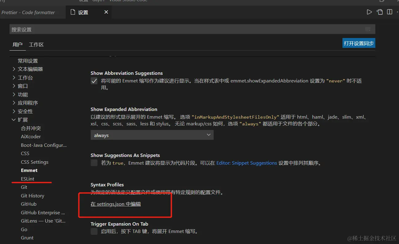The width and height of the screenshot is (399, 244).
Task: Select GitLens — Use 'Git... tree entry
Action: [x=43, y=221]
